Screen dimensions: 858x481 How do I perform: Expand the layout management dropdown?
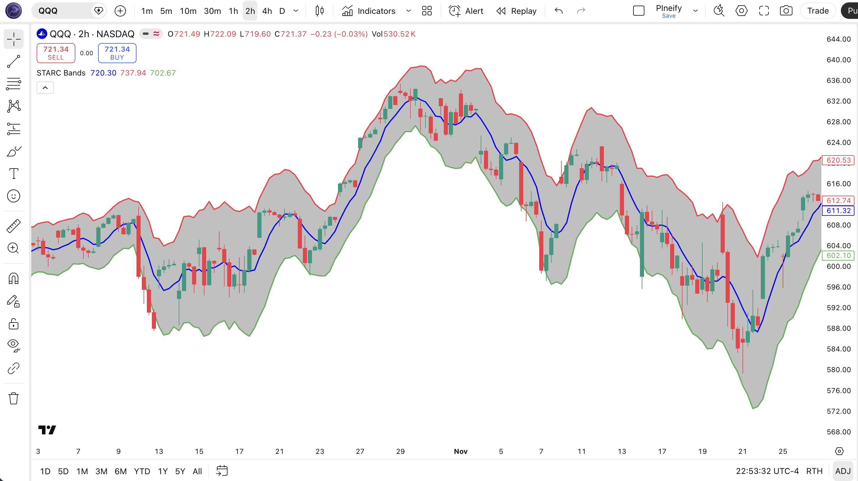[695, 11]
